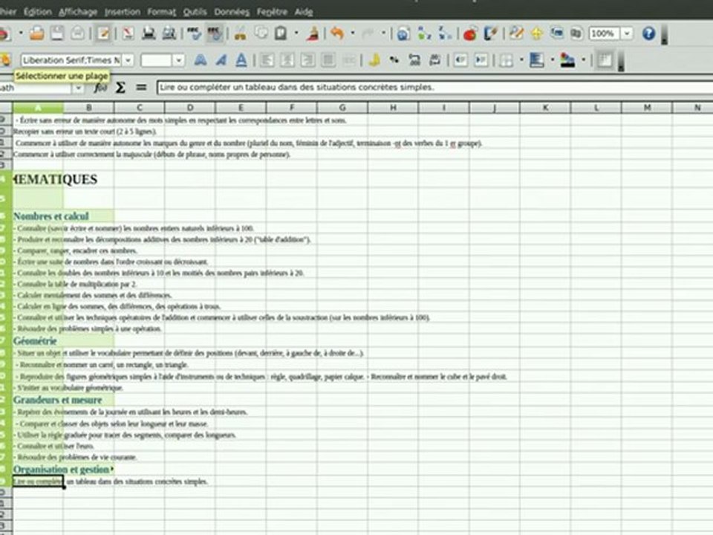This screenshot has height=535, width=713.
Task: Click the Paste clipboard icon
Action: pyautogui.click(x=281, y=33)
